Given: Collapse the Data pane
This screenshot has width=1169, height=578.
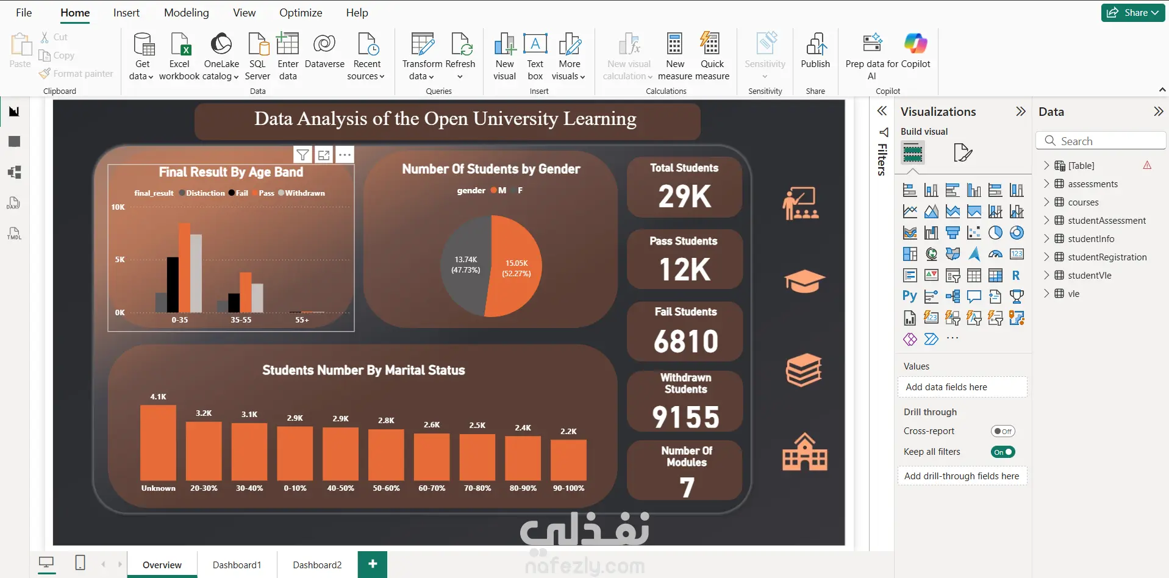Looking at the screenshot, I should click(1159, 112).
